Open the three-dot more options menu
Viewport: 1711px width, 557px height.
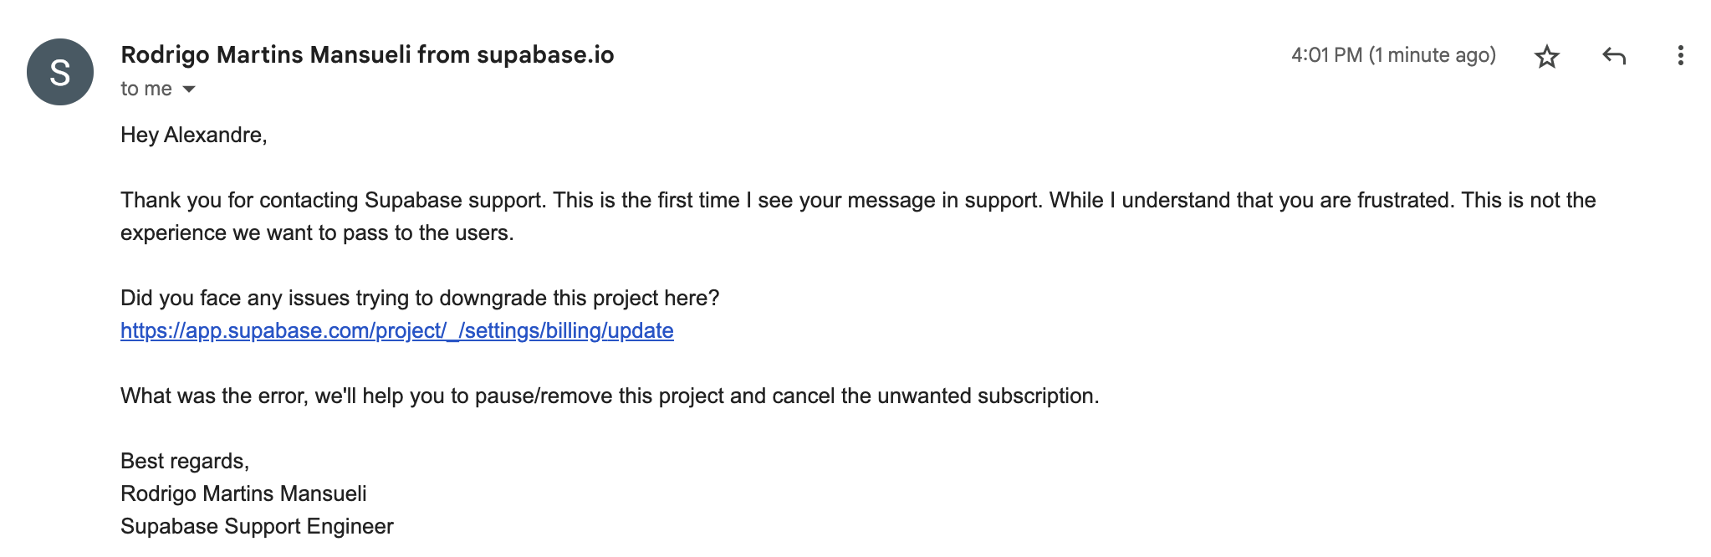pos(1682,56)
